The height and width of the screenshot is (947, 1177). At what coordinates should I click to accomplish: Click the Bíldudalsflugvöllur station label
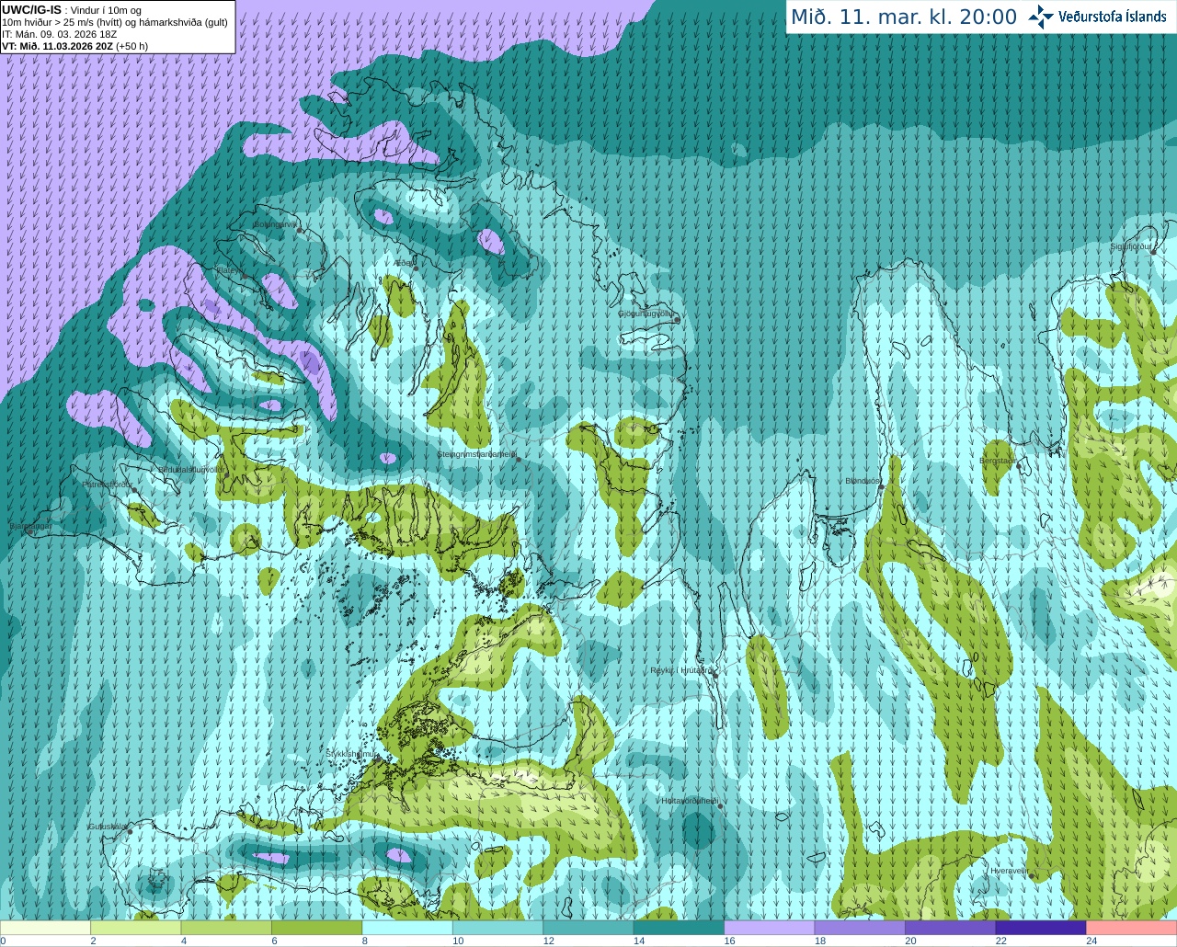pos(191,469)
